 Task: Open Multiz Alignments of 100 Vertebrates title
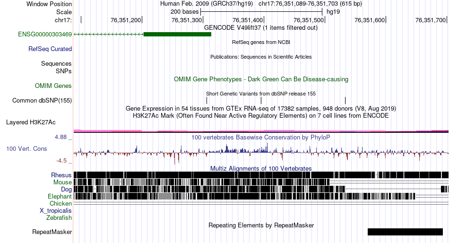[x=261, y=168]
